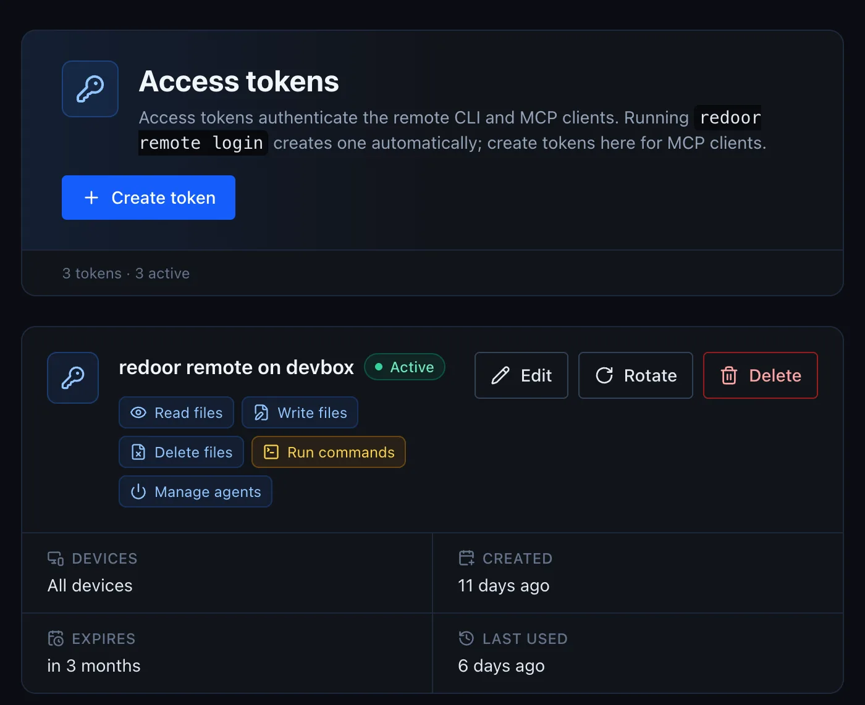Click the 'remote login' code snippet
The height and width of the screenshot is (705, 865).
pyautogui.click(x=203, y=143)
